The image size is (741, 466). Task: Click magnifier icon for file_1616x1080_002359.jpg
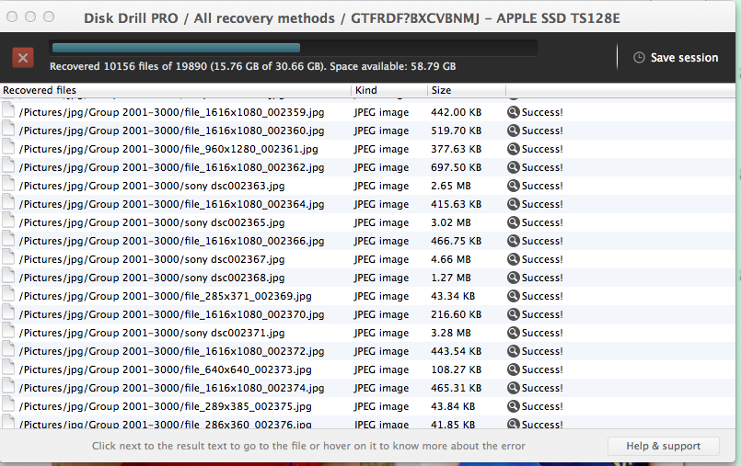pos(514,112)
